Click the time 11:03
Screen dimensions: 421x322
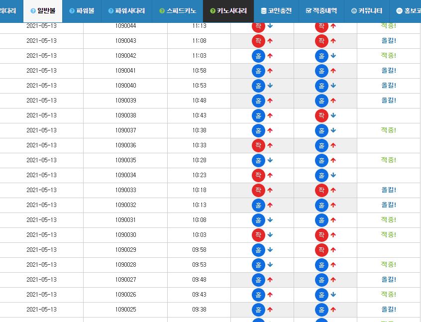coord(199,56)
